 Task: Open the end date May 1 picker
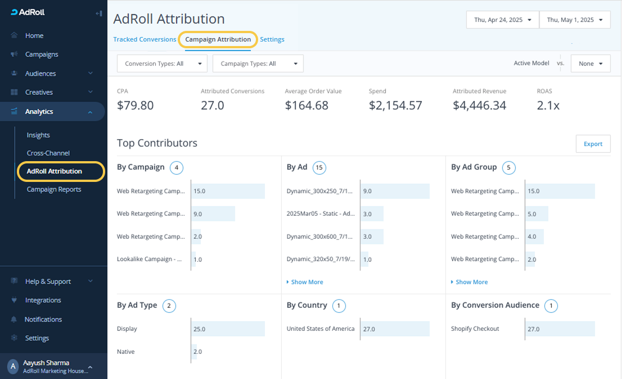pos(574,20)
